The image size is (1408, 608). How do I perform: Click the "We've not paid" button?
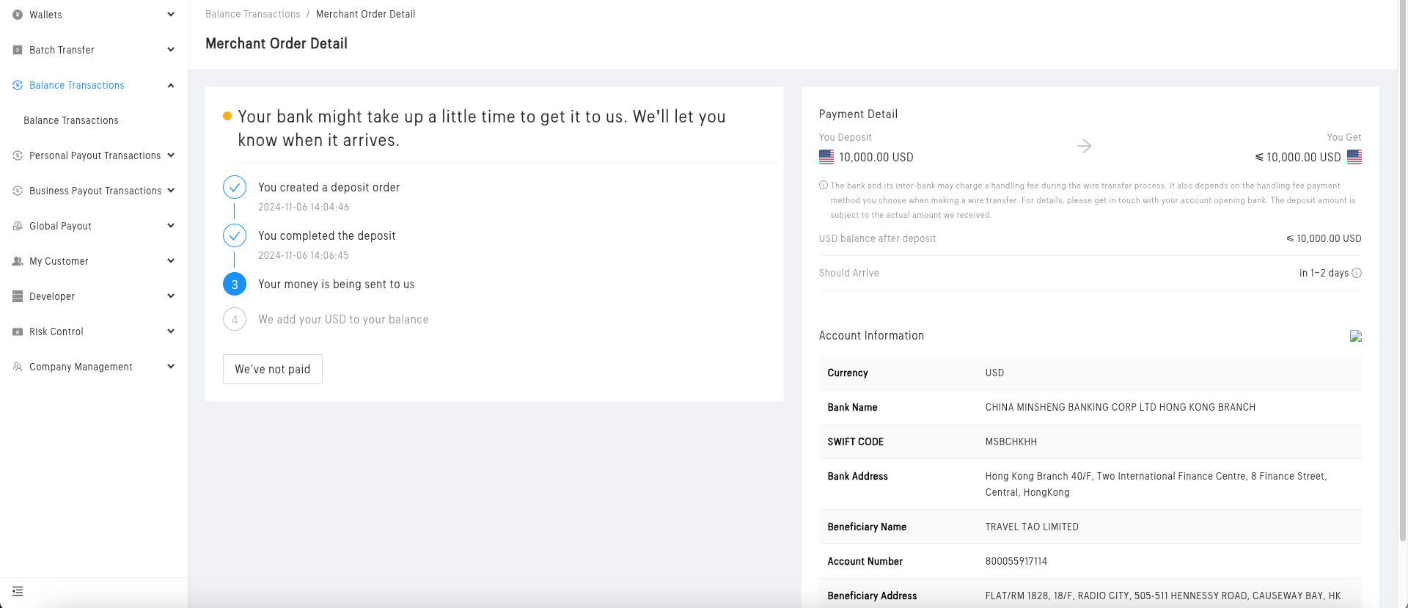click(x=272, y=369)
